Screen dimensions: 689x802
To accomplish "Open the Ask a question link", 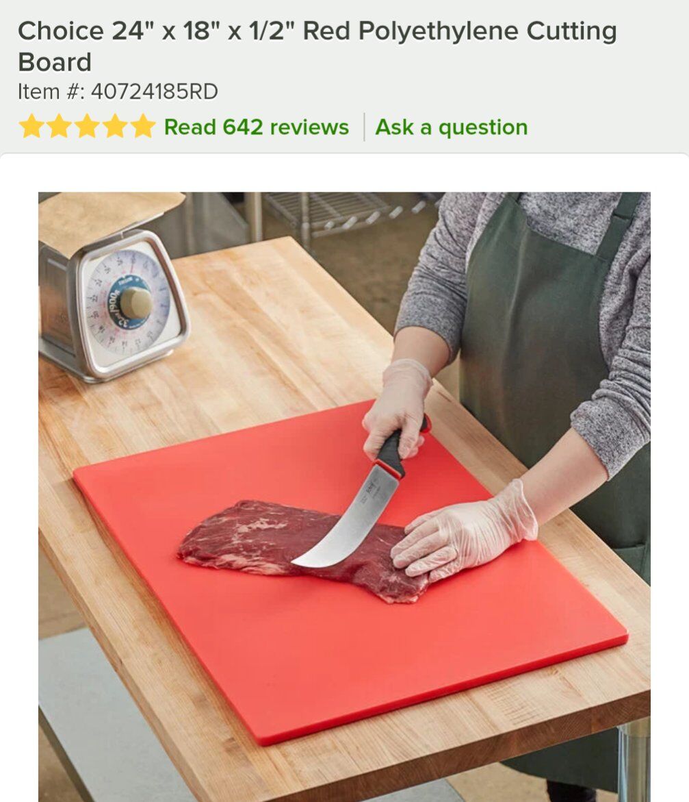I will tap(452, 127).
